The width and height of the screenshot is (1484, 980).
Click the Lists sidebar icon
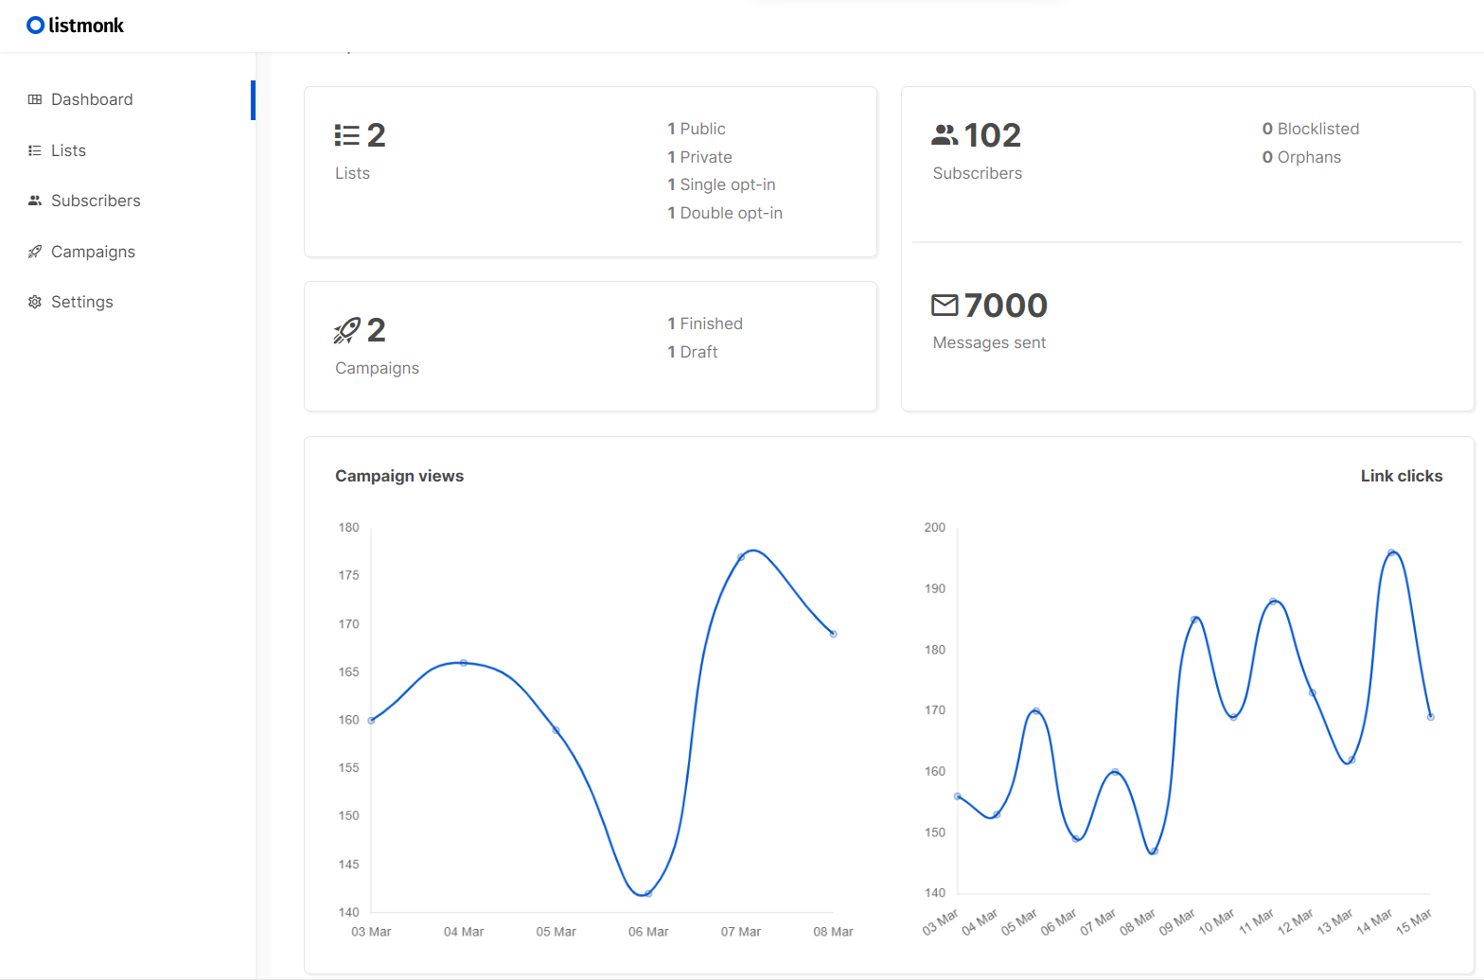click(x=35, y=150)
